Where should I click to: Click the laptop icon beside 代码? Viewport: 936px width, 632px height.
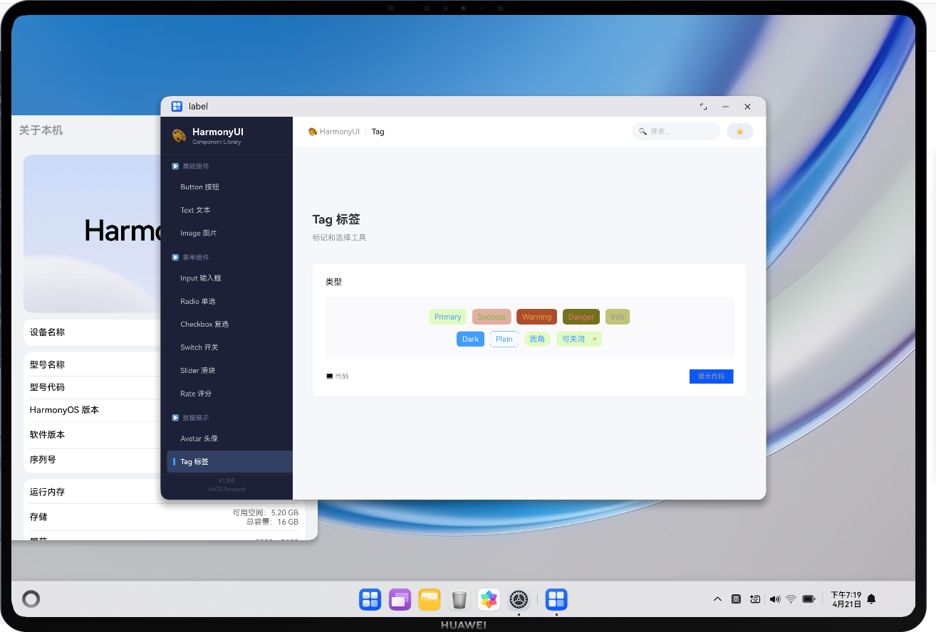click(x=329, y=376)
